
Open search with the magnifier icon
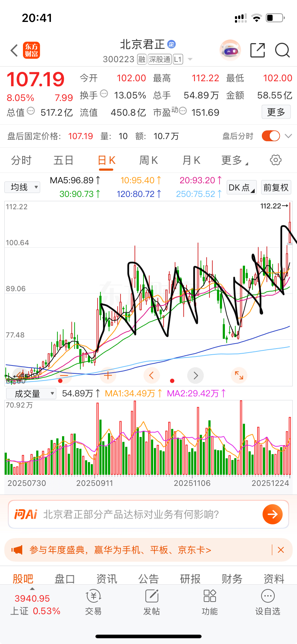(282, 50)
